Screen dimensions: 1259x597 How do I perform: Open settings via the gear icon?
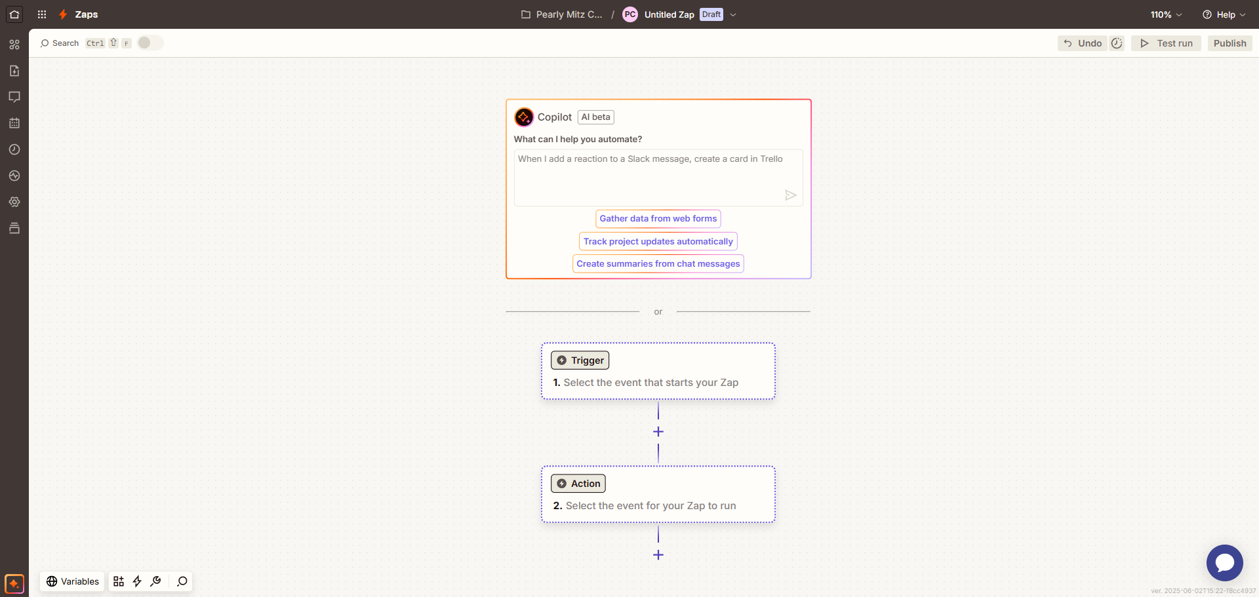pos(14,202)
